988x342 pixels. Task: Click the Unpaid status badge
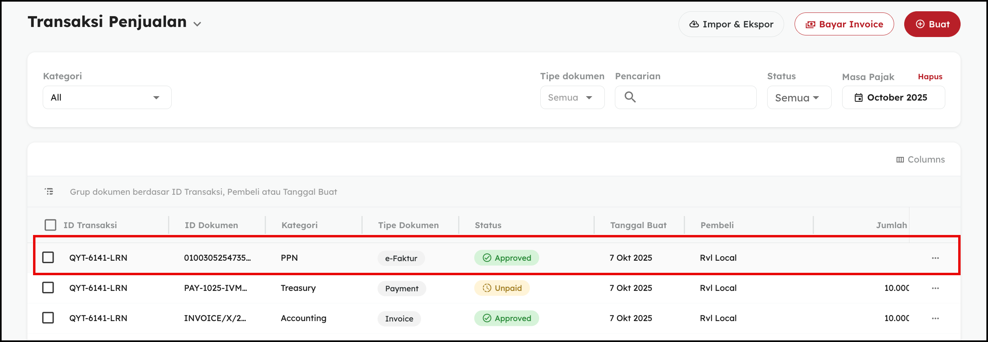502,288
